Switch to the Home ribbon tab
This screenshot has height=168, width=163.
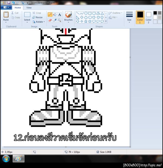pyautogui.click(x=18, y=8)
